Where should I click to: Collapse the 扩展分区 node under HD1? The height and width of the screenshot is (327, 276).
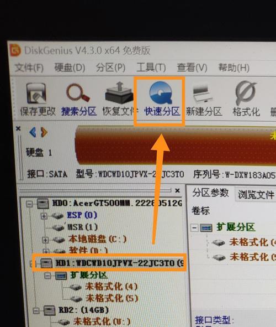47,276
